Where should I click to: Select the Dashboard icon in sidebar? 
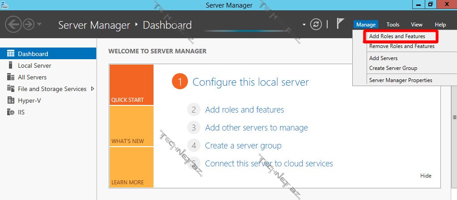tap(11, 54)
